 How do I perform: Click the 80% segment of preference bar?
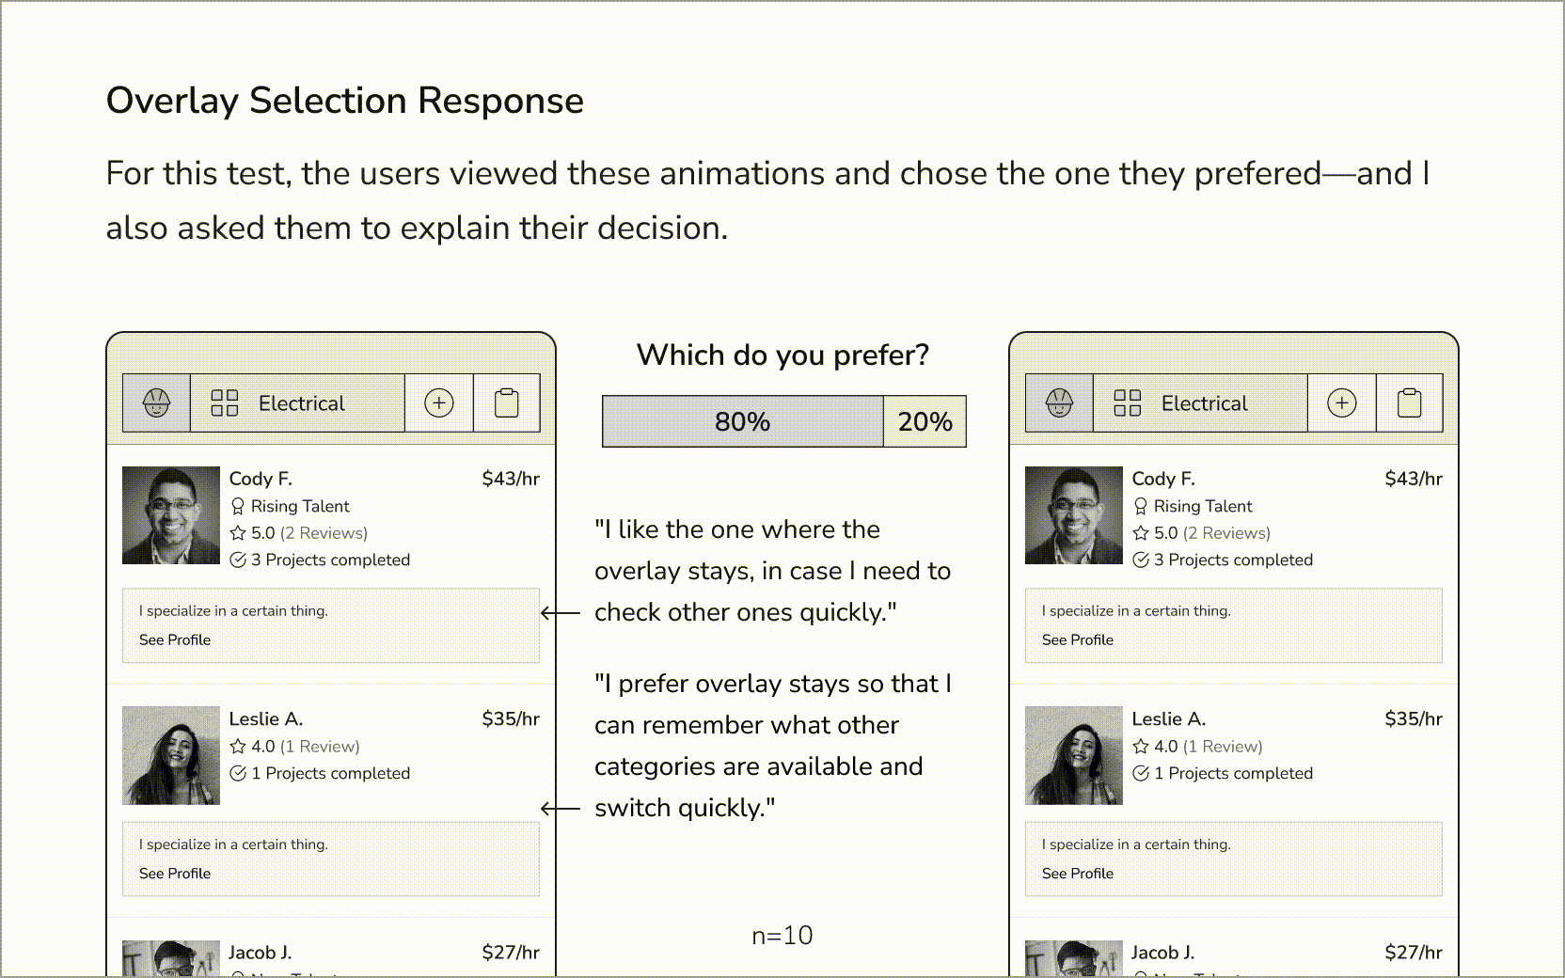[742, 421]
